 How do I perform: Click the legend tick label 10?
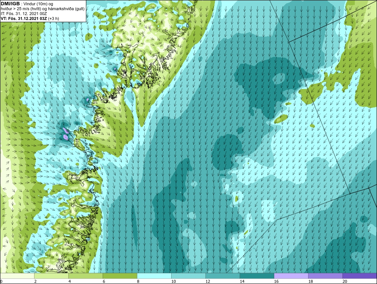[173, 281]
